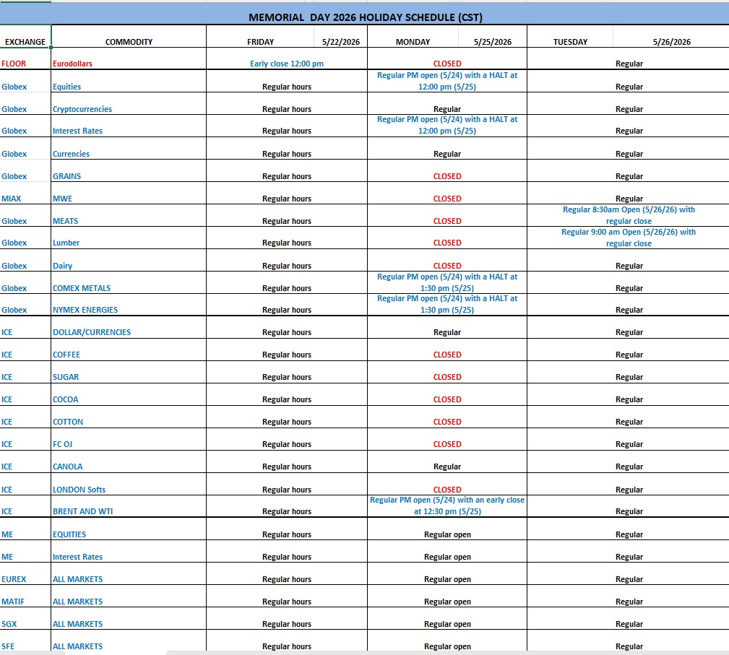Viewport: 729px width, 655px height.
Task: Select the MWE commodity cell
Action: point(129,194)
